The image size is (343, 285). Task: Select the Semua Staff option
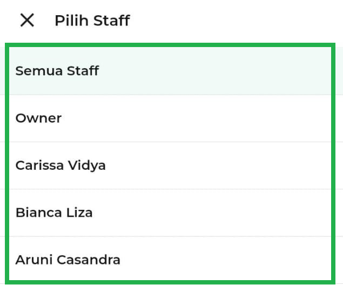[57, 71]
